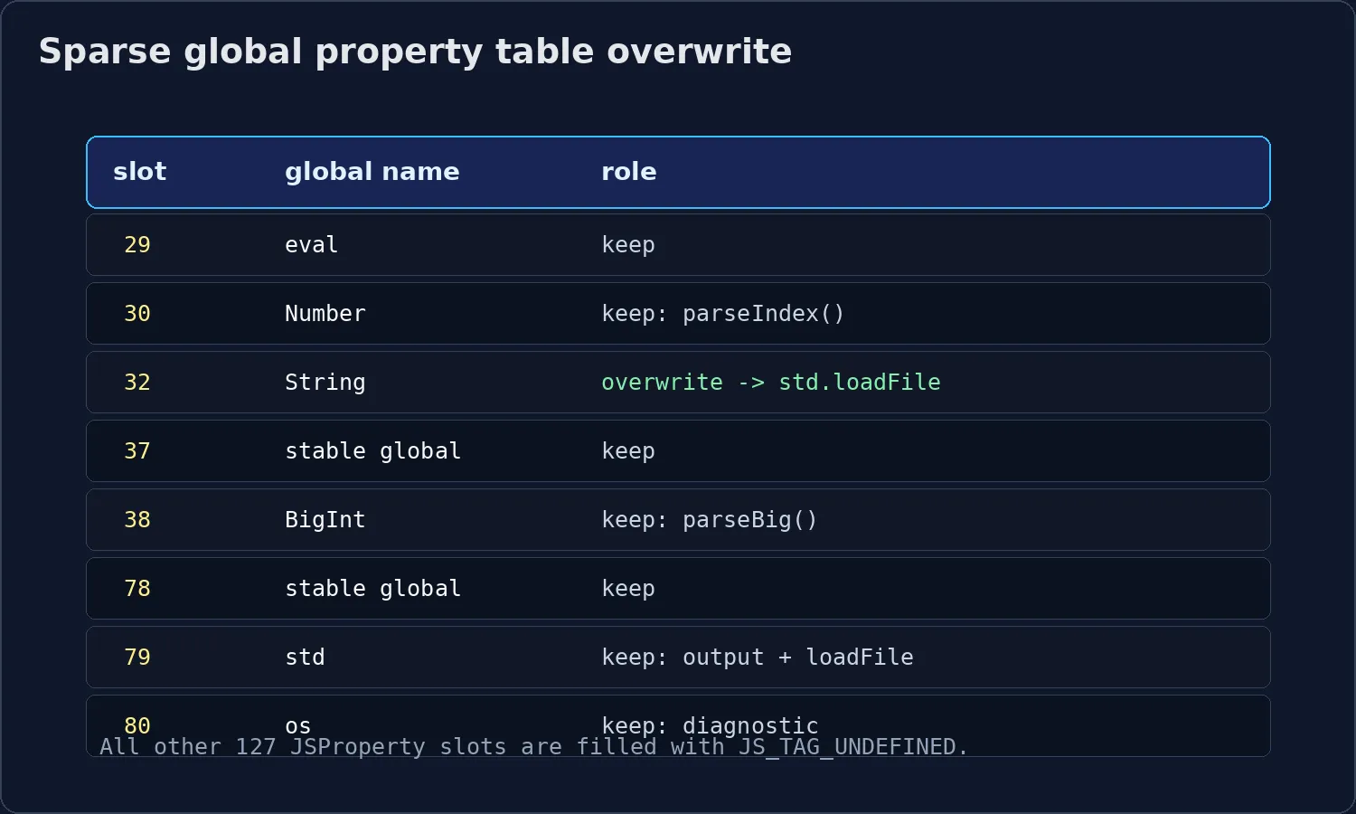
Task: Click the 'role' column header
Action: pos(629,172)
